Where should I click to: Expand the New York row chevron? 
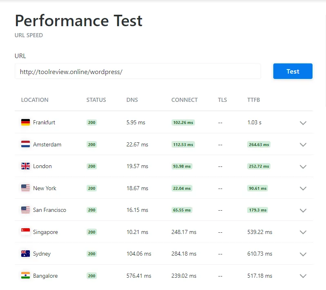303,189
